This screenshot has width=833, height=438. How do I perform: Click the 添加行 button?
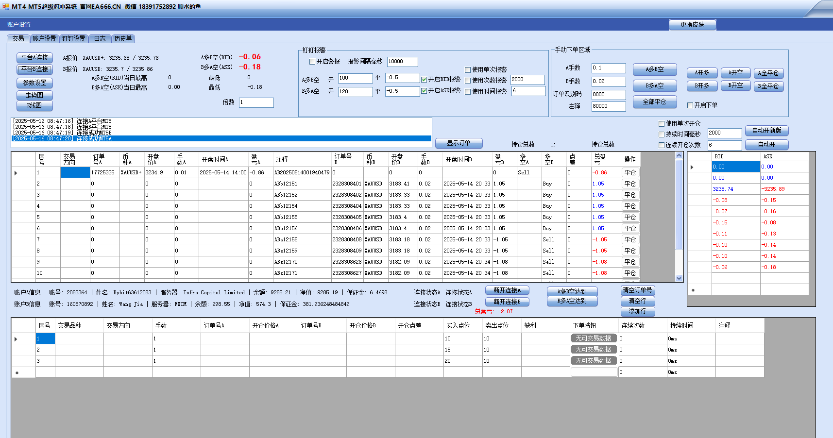coord(637,311)
